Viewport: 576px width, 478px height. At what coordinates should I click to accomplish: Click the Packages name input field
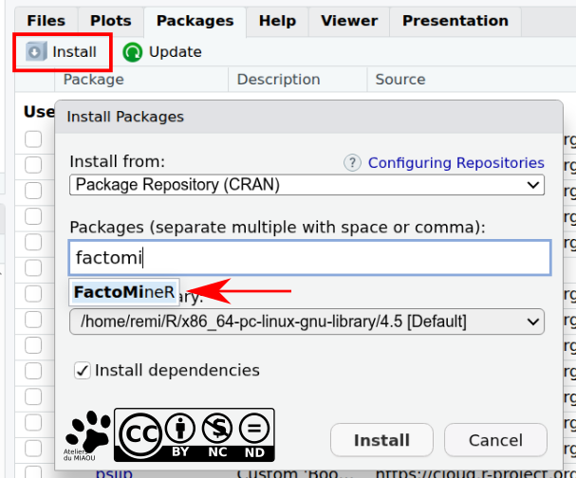(309, 257)
